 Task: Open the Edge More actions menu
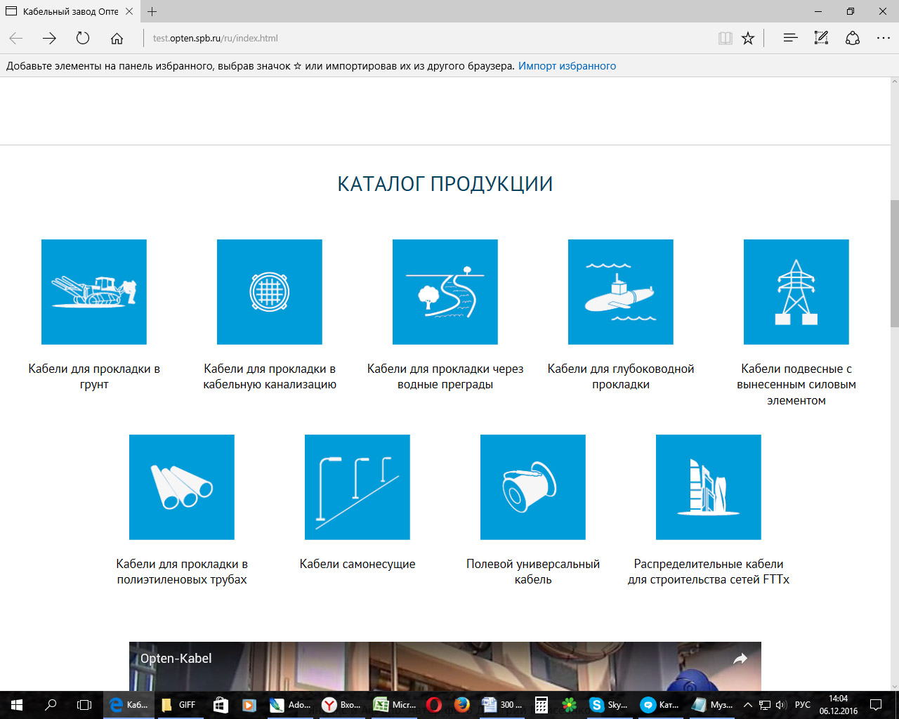(884, 39)
